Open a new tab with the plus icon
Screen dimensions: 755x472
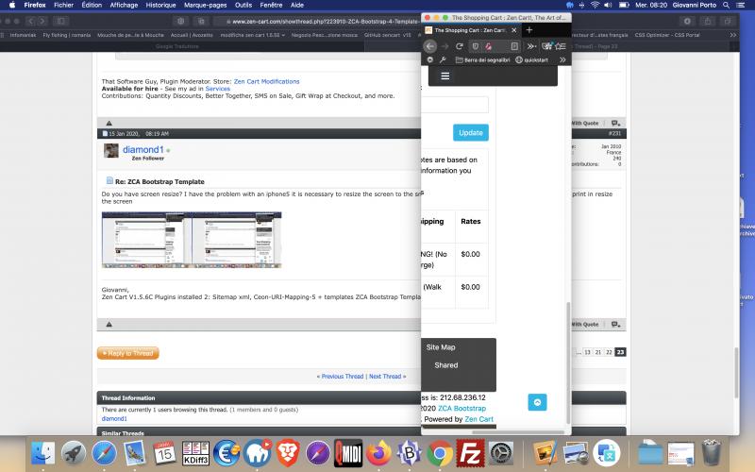click(x=528, y=30)
